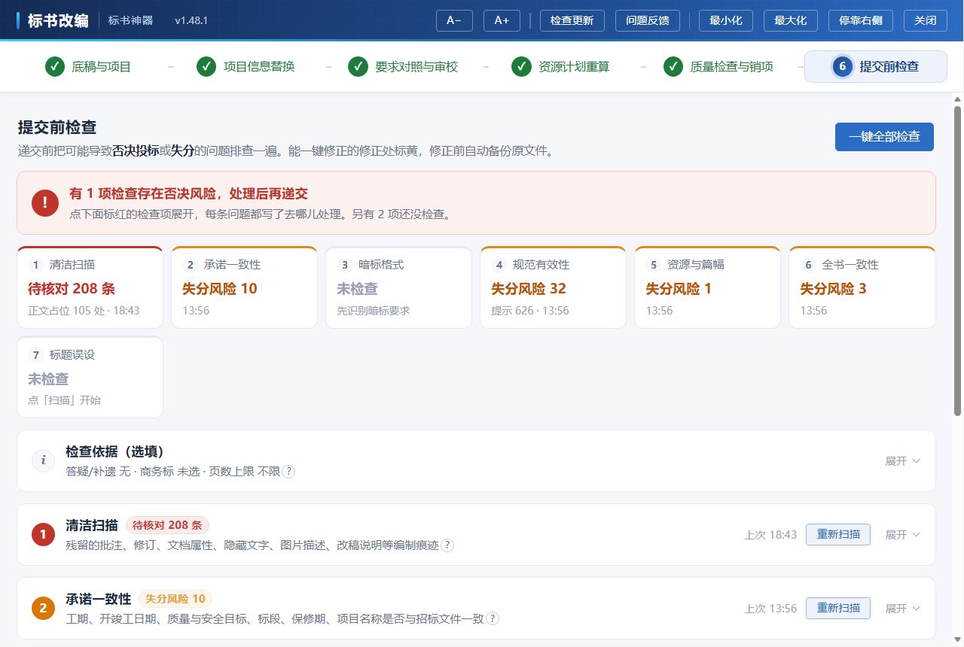Open 问题反馈
Image resolution: width=964 pixels, height=647 pixels.
click(x=648, y=20)
